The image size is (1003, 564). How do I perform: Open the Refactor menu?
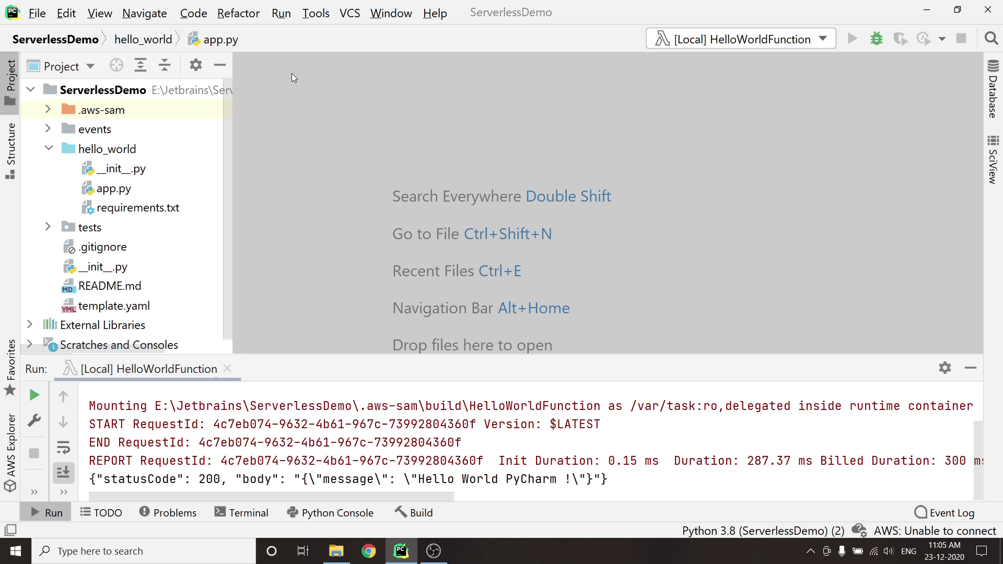click(x=238, y=13)
